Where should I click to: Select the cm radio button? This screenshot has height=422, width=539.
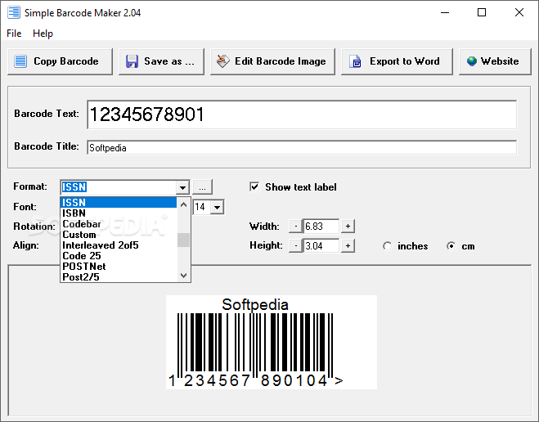(451, 246)
